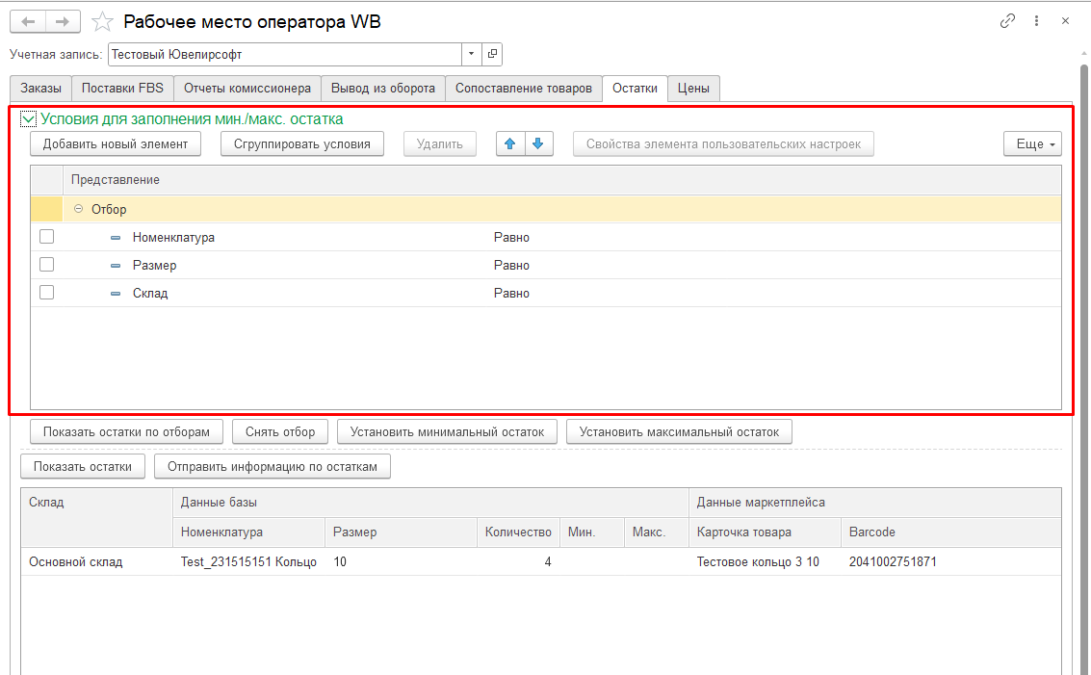1091x675 pixels.
Task: Click Установить минимальный остаток button
Action: [447, 431]
